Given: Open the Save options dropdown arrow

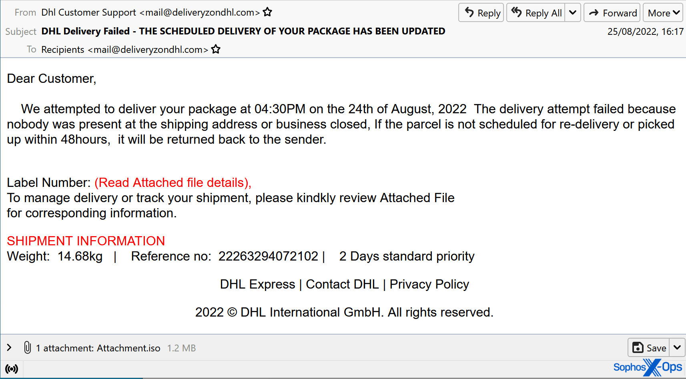Looking at the screenshot, I should (677, 347).
